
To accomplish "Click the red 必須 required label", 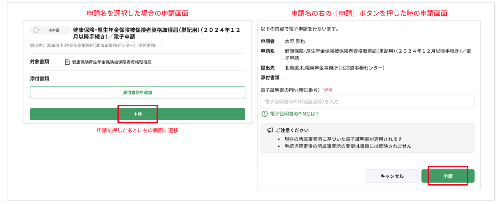I will point(328,89).
